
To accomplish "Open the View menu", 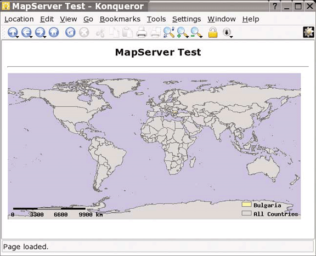I will coord(69,19).
